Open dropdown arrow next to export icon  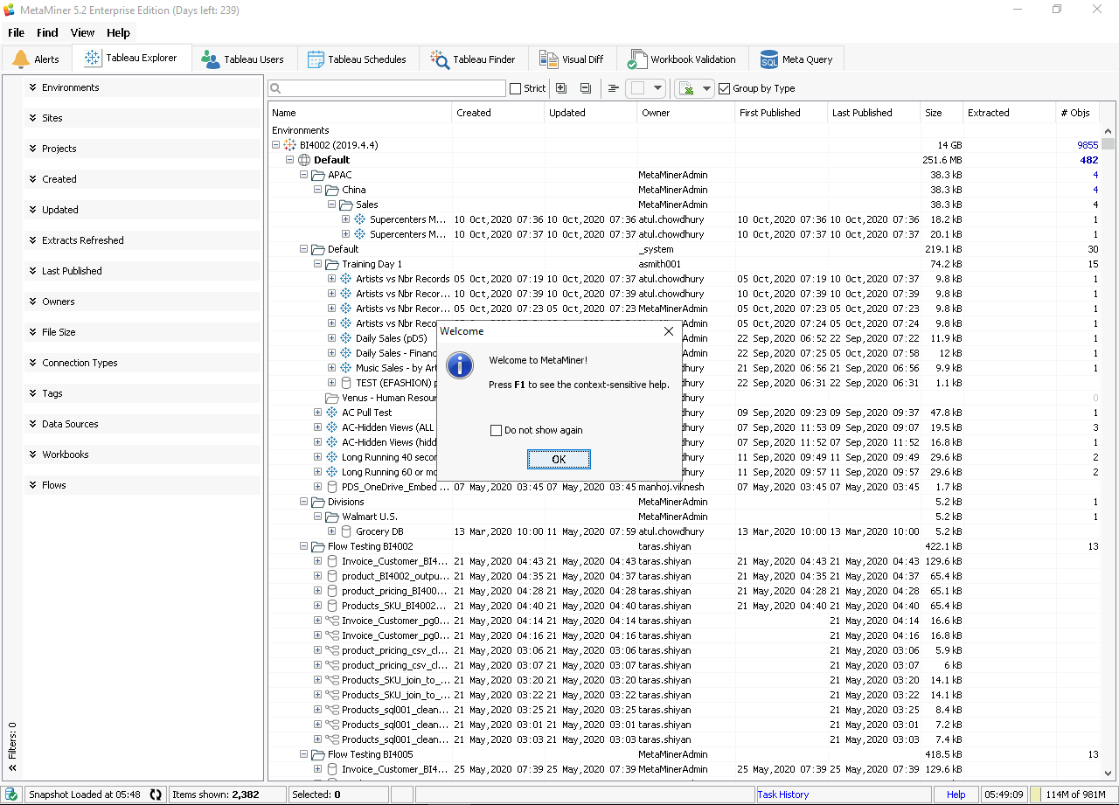coord(707,88)
